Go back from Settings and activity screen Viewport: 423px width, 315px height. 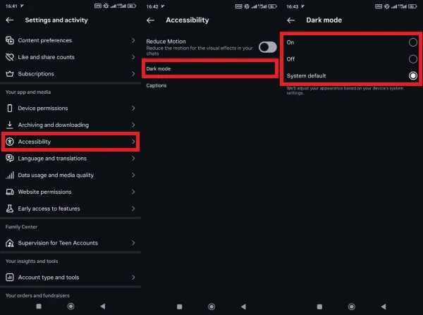(10, 20)
